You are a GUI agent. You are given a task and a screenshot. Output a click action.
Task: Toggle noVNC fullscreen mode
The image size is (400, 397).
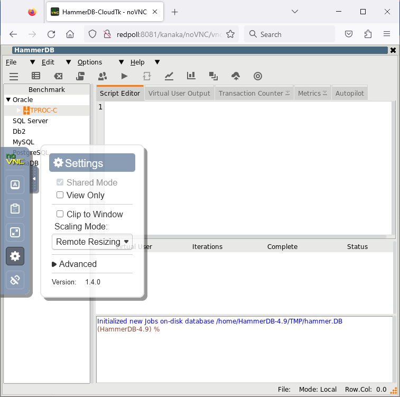(15, 232)
